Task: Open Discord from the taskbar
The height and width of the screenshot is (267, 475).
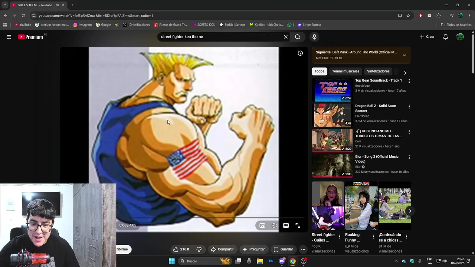Action: pos(282,261)
